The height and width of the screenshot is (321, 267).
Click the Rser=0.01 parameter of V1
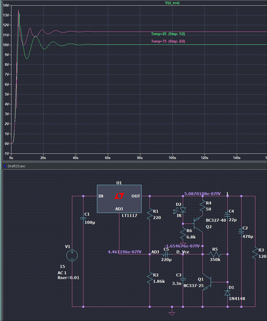tap(68, 278)
